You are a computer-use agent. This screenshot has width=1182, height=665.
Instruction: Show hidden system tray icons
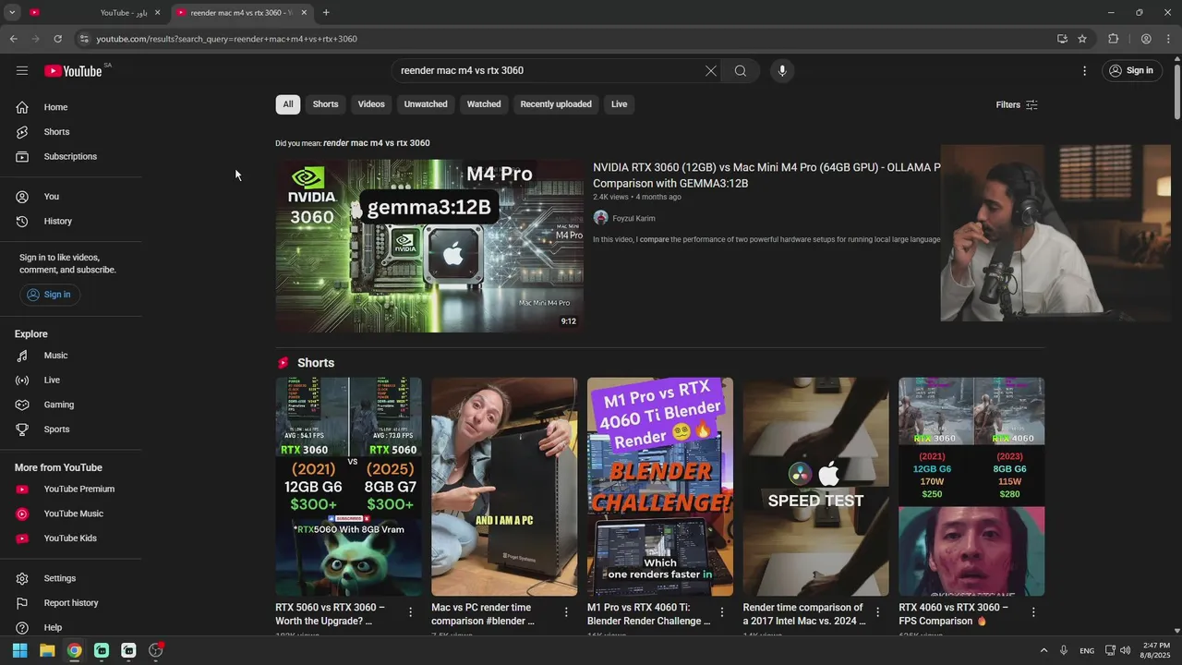[1044, 650]
